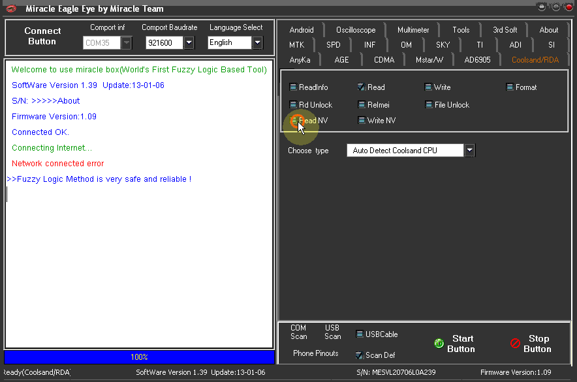
Task: Click the COM35 comport field
Action: 102,43
